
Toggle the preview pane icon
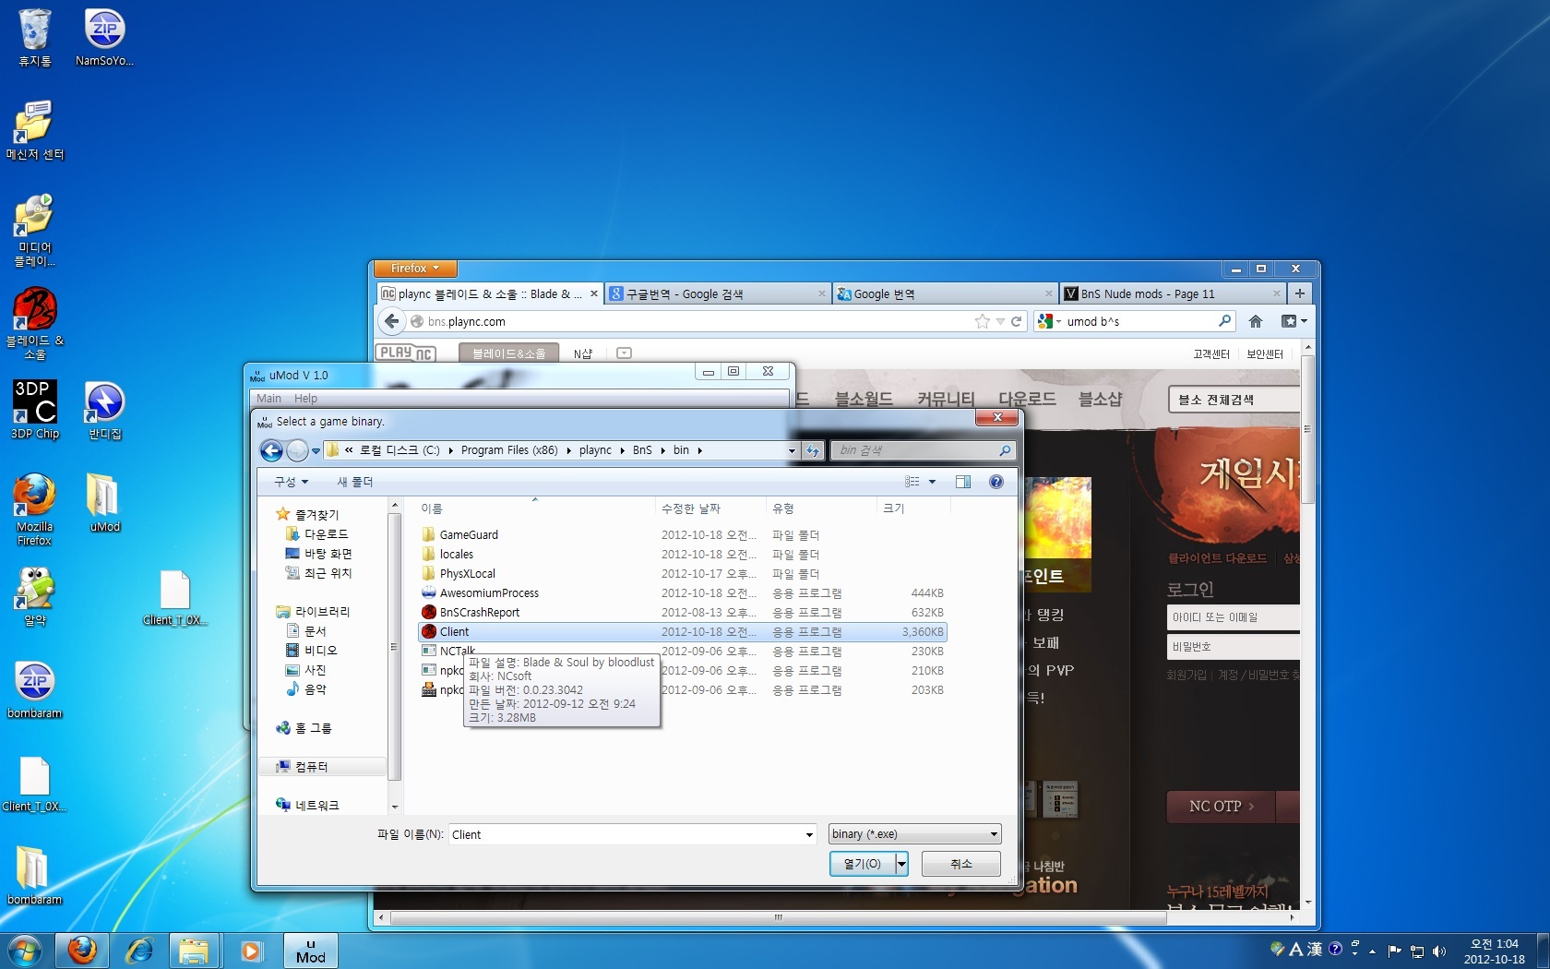(x=962, y=482)
